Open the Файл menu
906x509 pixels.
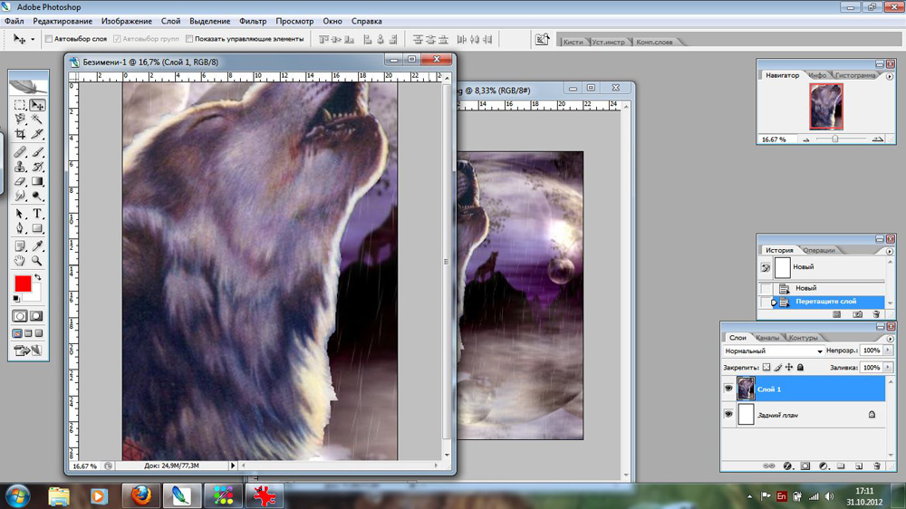(x=14, y=21)
